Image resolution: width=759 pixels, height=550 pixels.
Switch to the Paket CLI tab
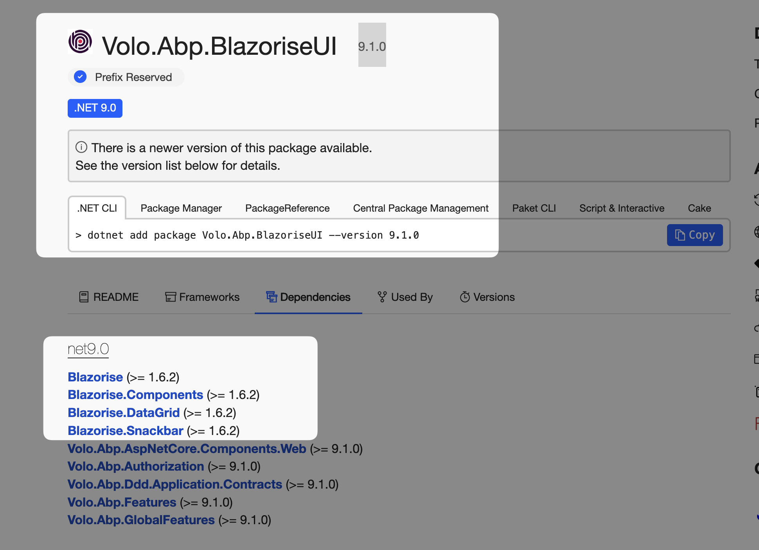(x=534, y=208)
